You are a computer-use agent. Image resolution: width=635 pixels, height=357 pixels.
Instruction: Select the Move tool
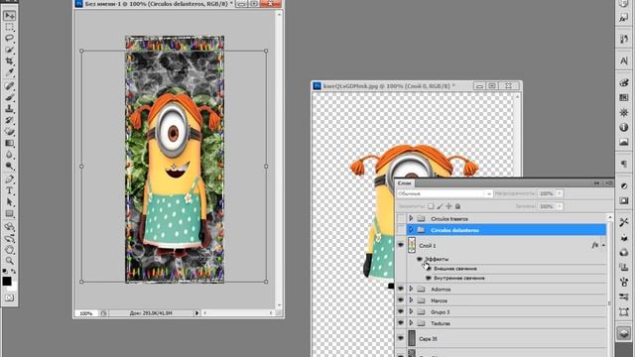point(9,16)
